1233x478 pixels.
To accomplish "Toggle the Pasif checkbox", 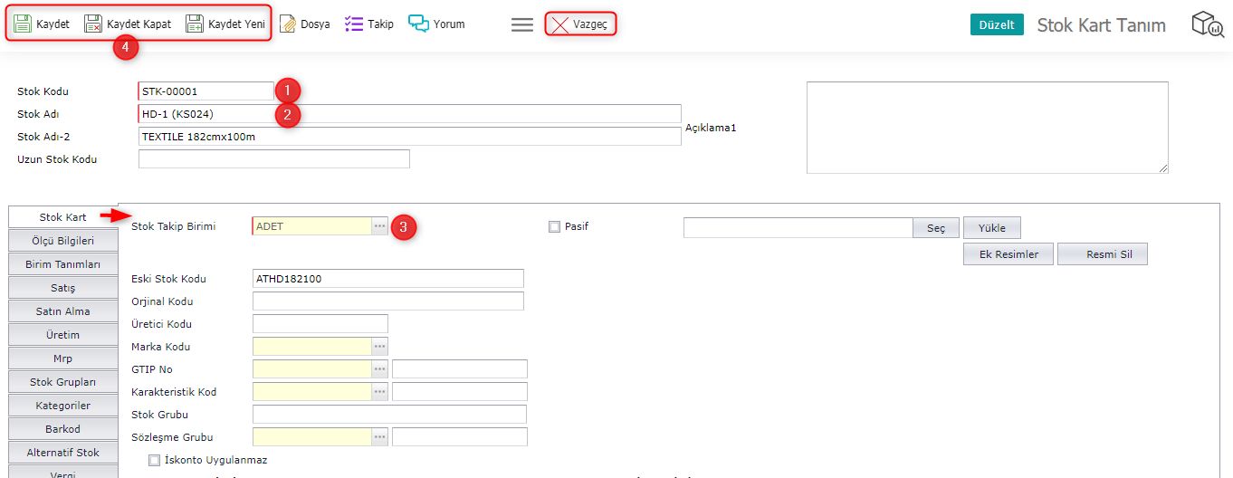I will point(555,226).
